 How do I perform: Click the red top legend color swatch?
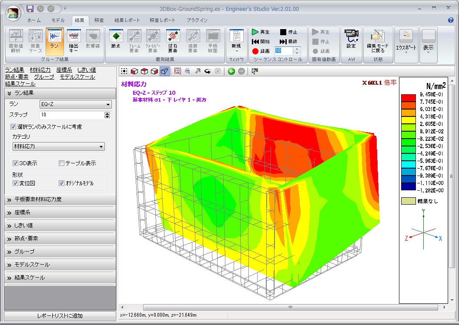pos(408,97)
